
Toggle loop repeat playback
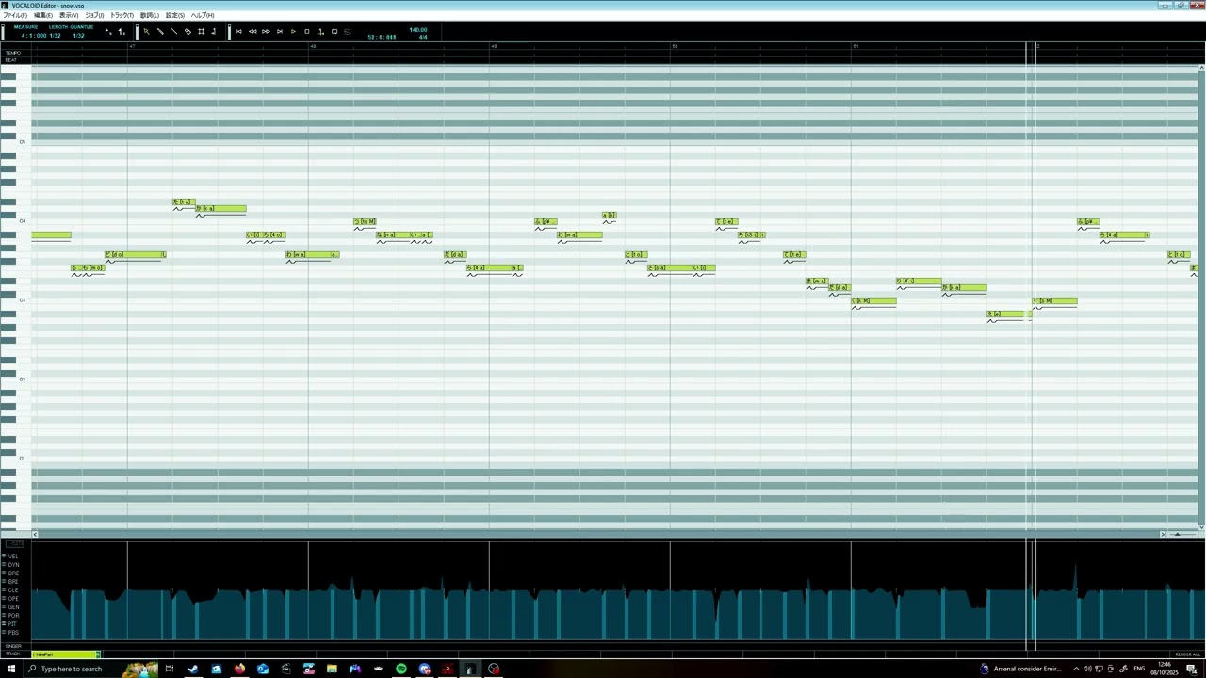[334, 31]
